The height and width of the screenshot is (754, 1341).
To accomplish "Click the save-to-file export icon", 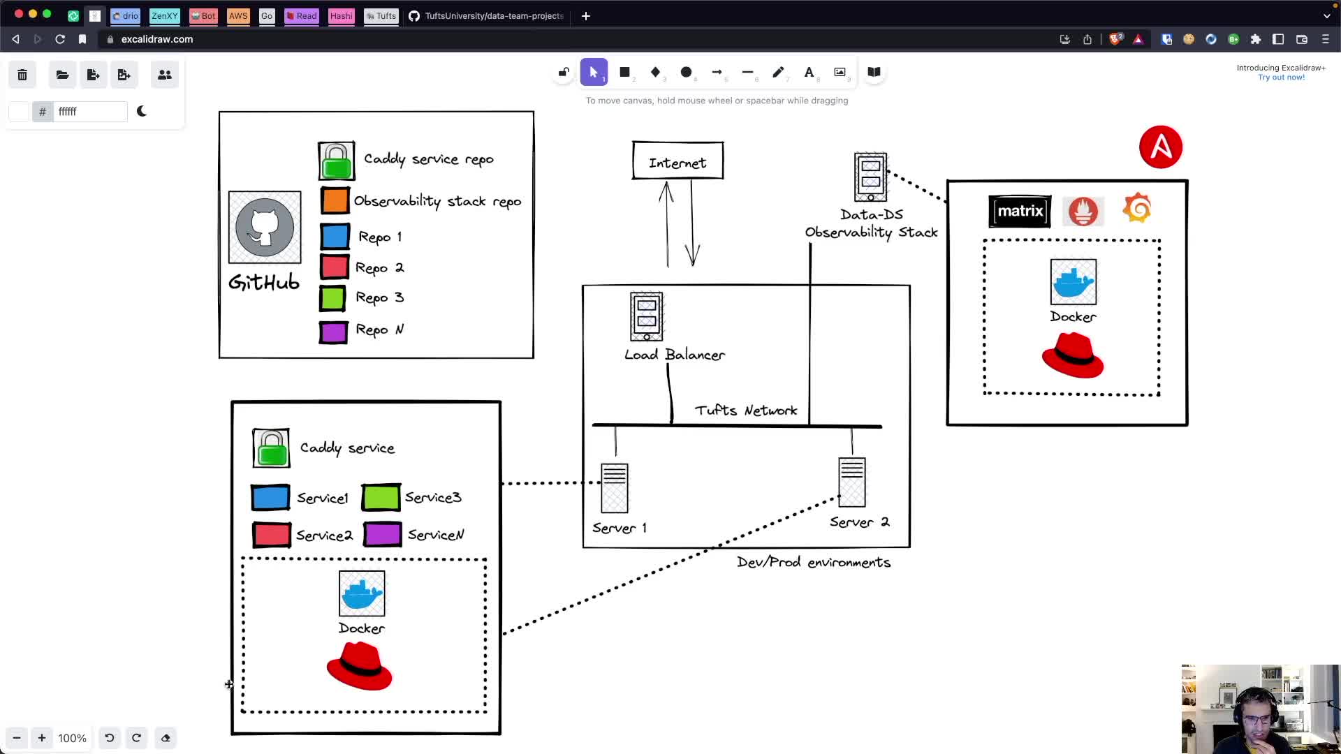I will [93, 75].
